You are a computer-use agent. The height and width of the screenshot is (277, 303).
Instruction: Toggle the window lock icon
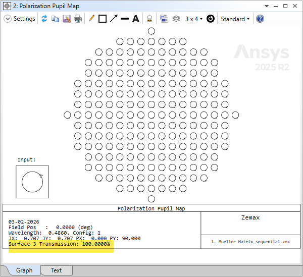tap(149, 19)
